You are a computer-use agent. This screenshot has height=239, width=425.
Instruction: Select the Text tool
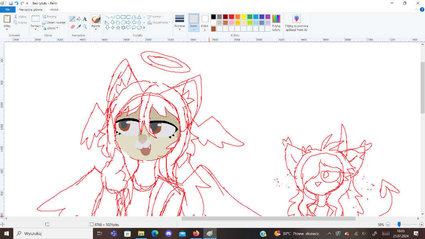point(85,19)
